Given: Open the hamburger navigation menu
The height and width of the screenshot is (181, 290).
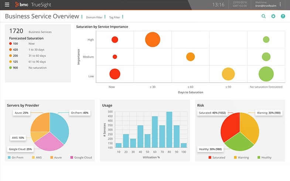Looking at the screenshot, I should [7, 4].
